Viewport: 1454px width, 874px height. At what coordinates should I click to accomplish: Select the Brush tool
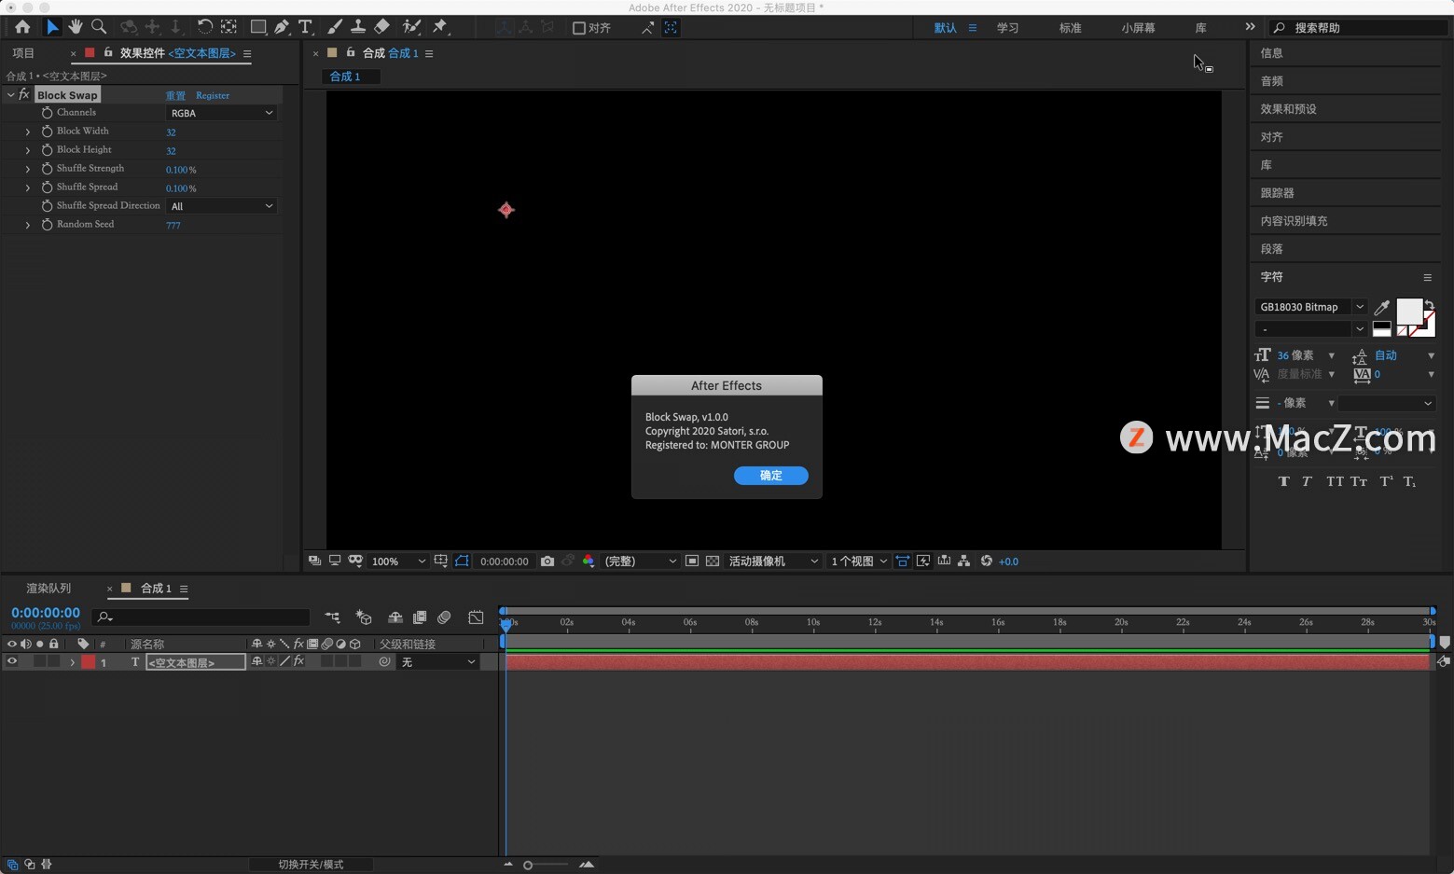pos(335,27)
